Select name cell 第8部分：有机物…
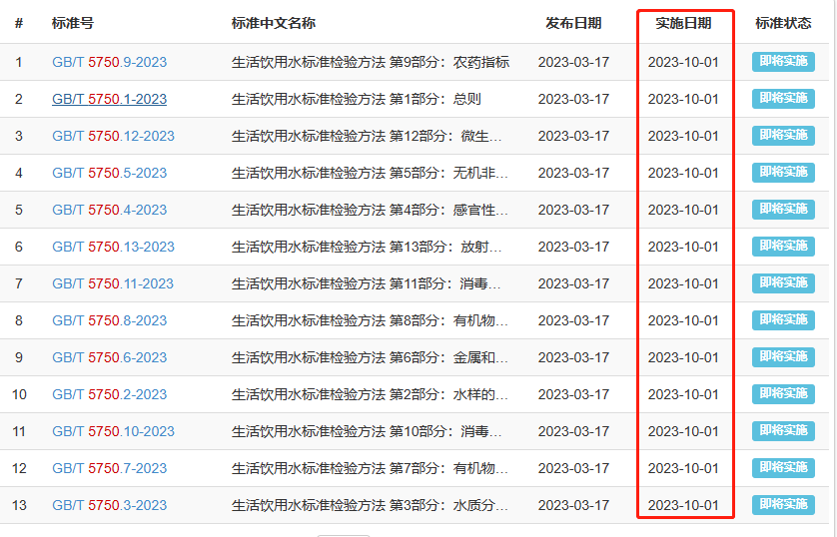837x537 pixels. (370, 320)
